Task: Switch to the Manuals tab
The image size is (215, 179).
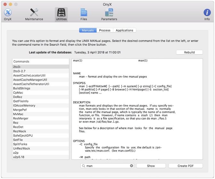Action: point(87,30)
